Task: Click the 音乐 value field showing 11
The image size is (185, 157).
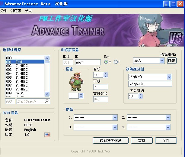Action: click(98, 75)
